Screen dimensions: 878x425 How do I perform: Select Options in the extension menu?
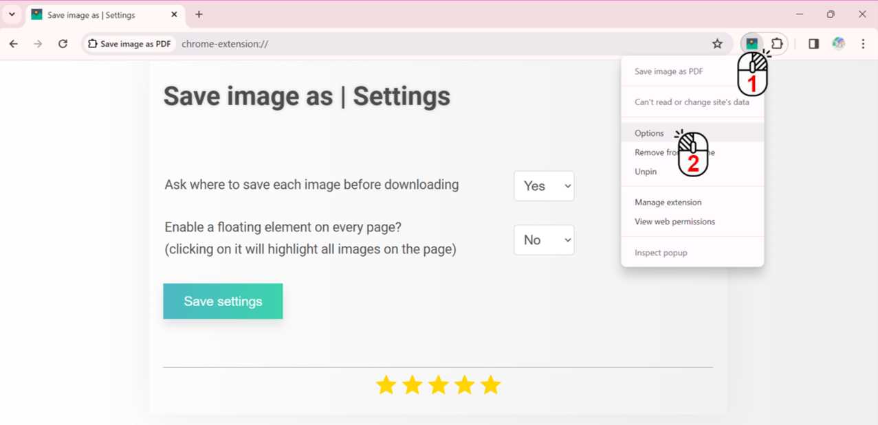click(649, 133)
